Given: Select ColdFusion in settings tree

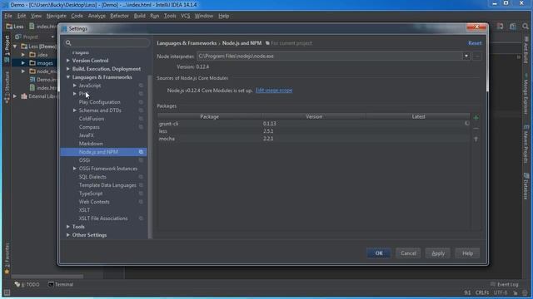Looking at the screenshot, I should (92, 119).
